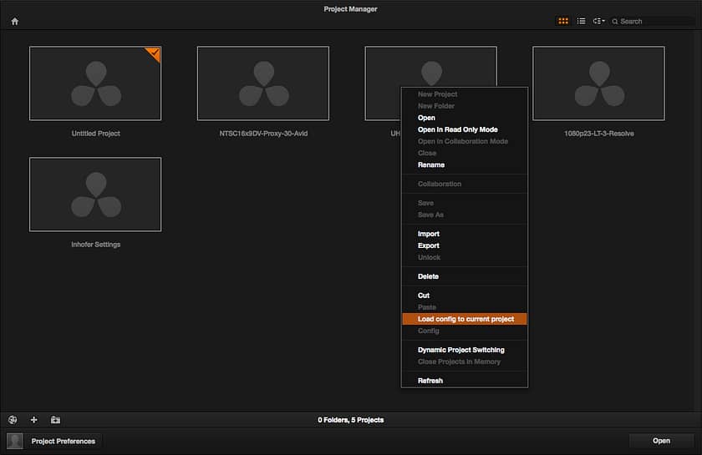Choose Open in Read Only Mode

(465, 129)
